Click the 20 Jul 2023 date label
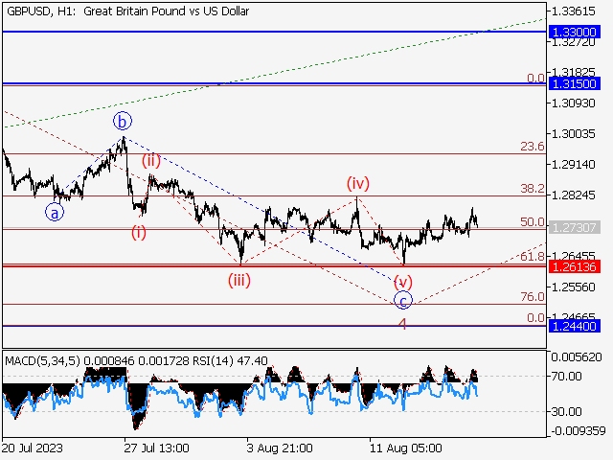 click(x=32, y=448)
